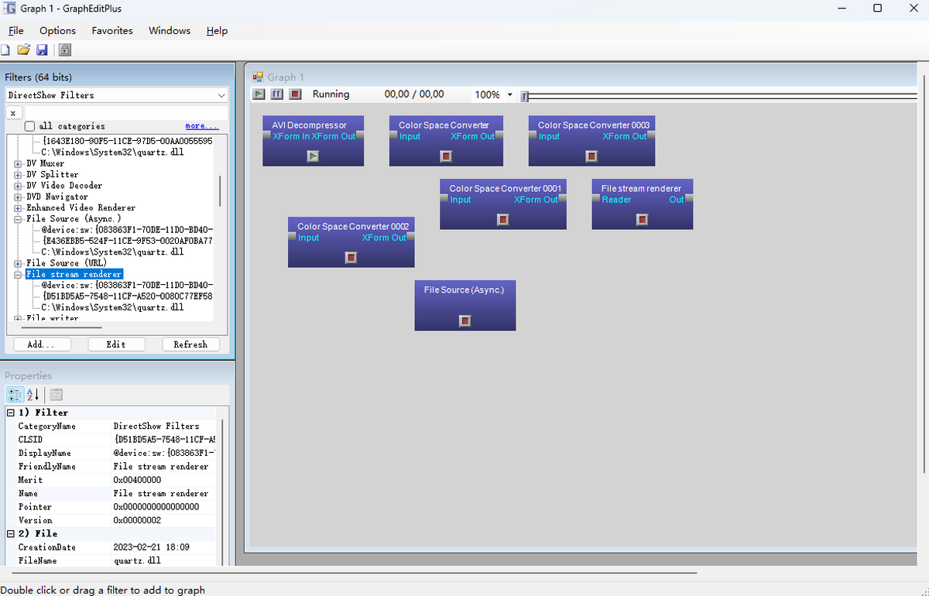The width and height of the screenshot is (929, 596).
Task: Open the Help menu
Action: (x=218, y=31)
